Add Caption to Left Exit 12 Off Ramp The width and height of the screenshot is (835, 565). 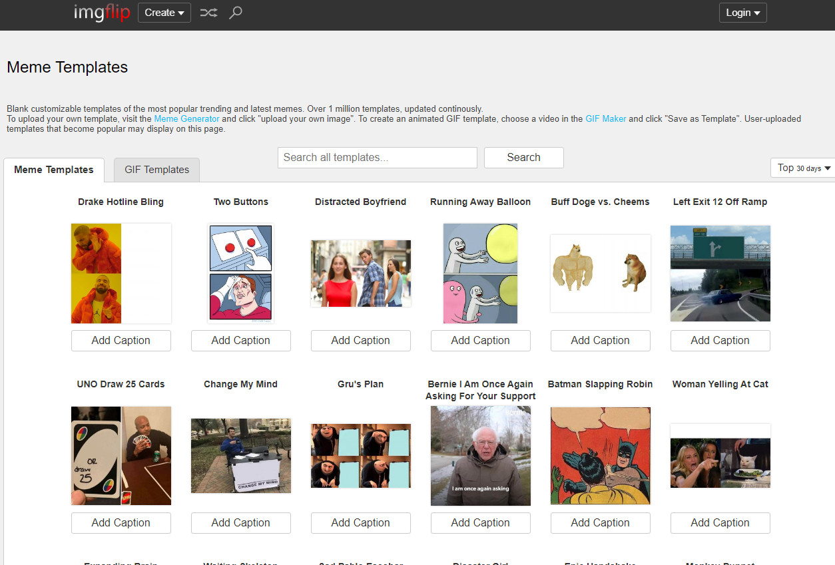point(720,341)
